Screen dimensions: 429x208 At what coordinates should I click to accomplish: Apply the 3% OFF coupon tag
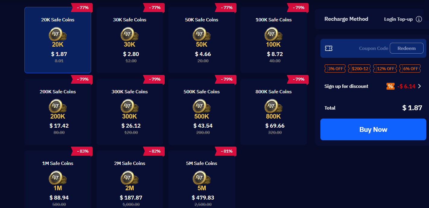click(x=335, y=69)
